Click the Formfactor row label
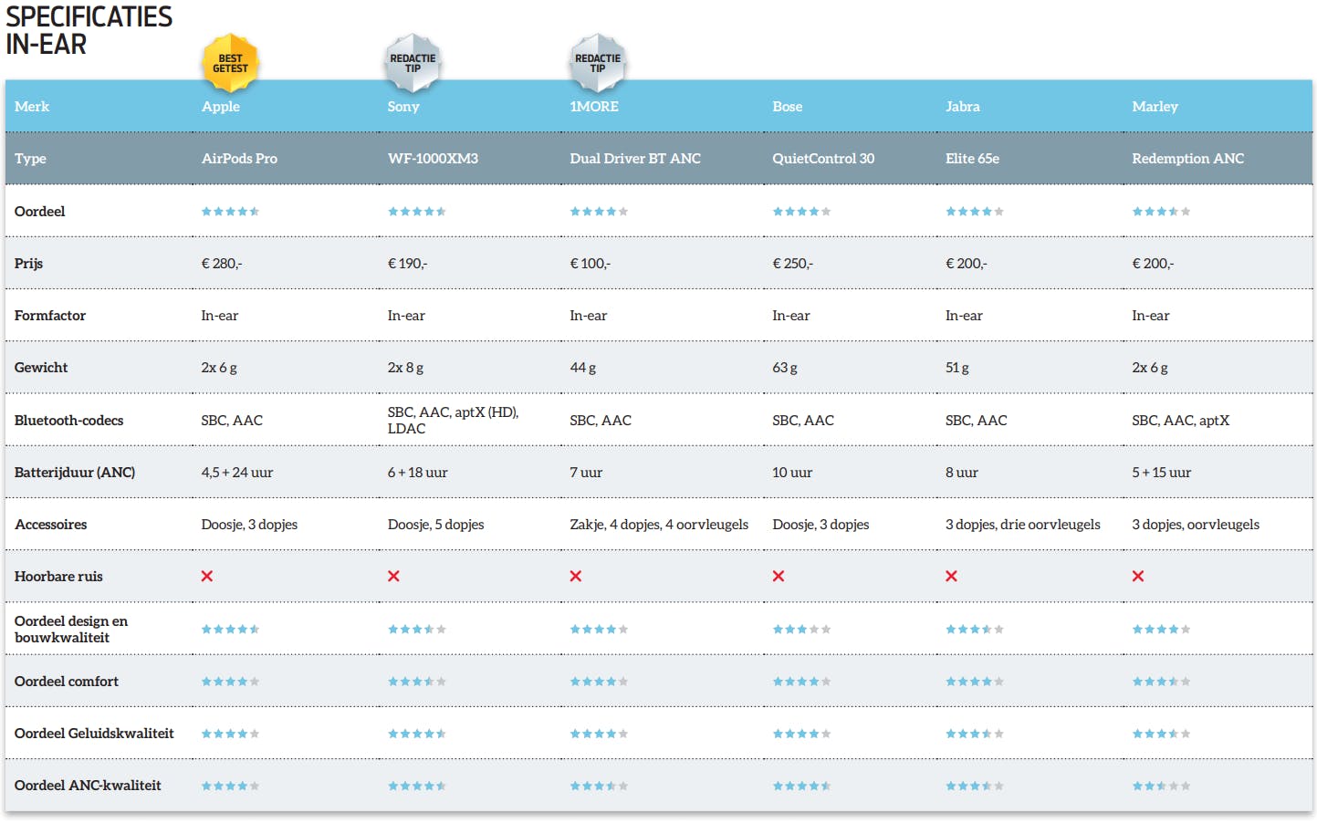This screenshot has height=823, width=1317. click(x=50, y=316)
